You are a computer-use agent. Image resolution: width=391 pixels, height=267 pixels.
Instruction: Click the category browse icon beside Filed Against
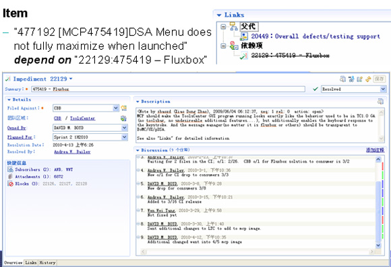(123, 108)
